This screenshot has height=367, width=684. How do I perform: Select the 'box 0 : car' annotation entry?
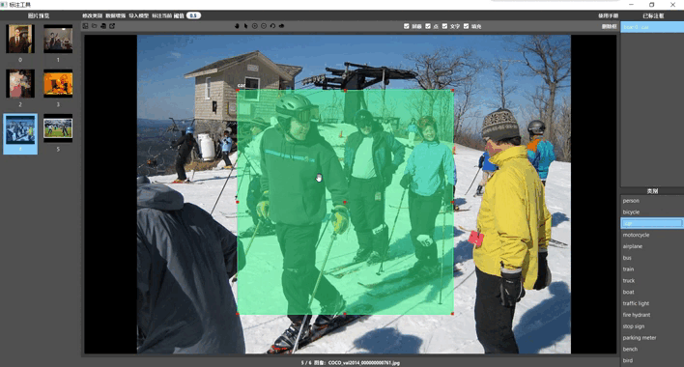(x=652, y=27)
